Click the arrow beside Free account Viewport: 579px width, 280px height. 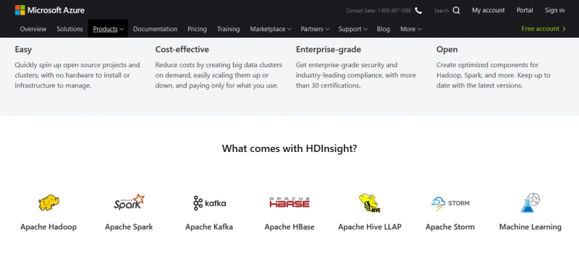pos(564,29)
